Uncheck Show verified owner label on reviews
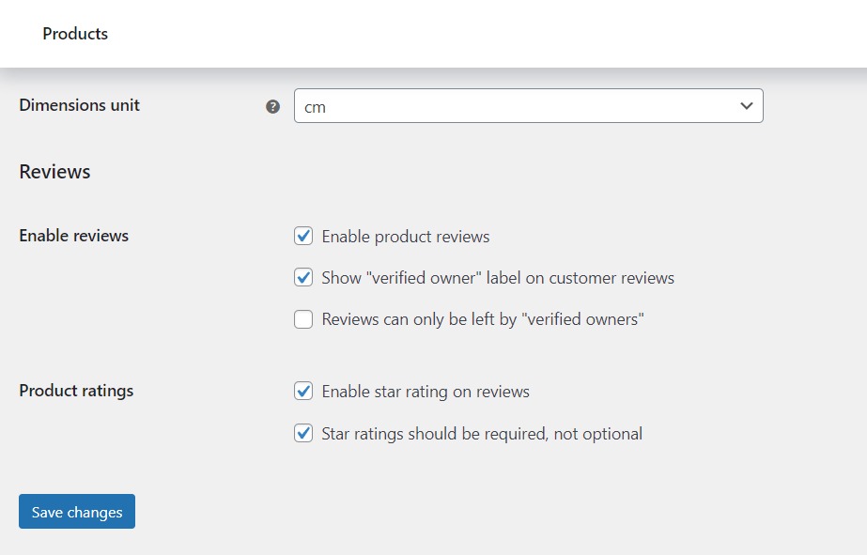 point(303,277)
